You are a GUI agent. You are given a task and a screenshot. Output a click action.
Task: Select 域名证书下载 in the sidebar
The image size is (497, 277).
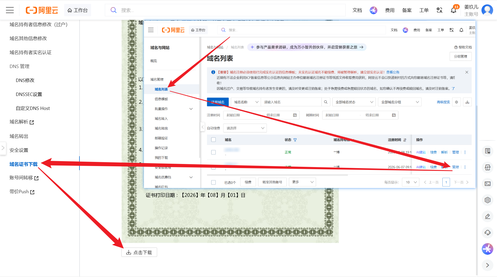point(24,164)
